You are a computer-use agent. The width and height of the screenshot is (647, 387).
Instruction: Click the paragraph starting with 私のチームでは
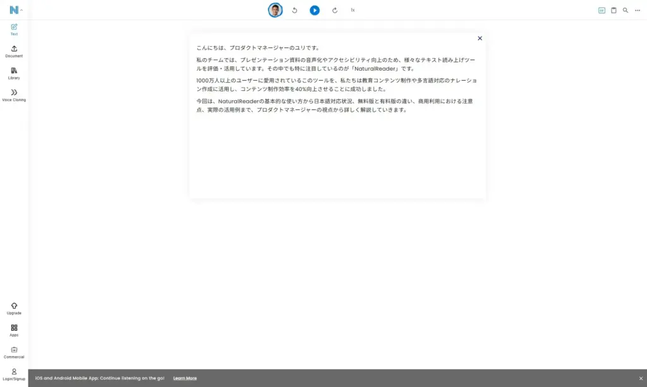336,64
